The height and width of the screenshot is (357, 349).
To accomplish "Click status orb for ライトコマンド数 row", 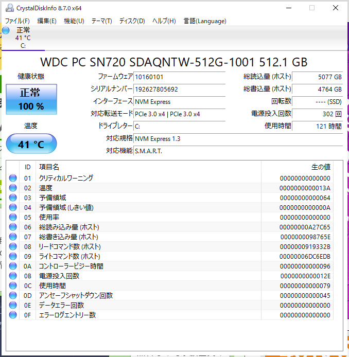I will point(13,256).
